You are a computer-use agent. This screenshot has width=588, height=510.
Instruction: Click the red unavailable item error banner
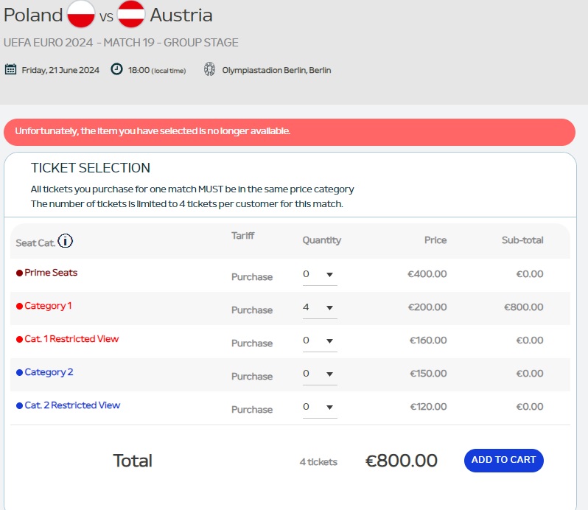(290, 132)
